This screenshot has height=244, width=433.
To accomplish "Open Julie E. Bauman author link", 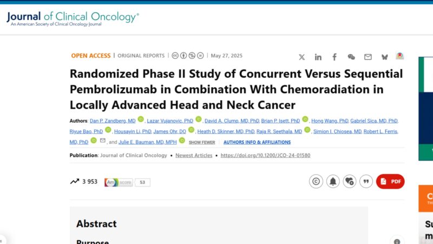I will (x=147, y=142).
